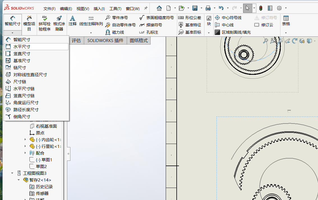Collapse the 工程图视图3 tree node
This screenshot has height=200, width=318.
(12, 173)
